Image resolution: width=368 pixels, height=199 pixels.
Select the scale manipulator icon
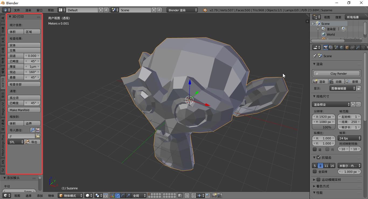coord(128,195)
